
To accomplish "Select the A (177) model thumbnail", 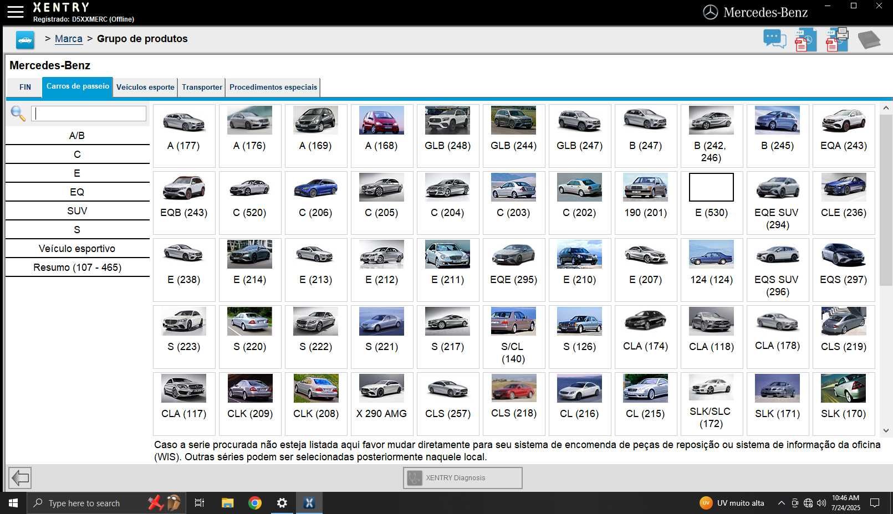I will click(x=183, y=120).
